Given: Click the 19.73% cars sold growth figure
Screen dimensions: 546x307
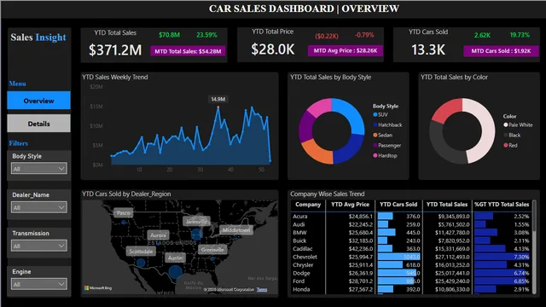Looking at the screenshot, I should pyautogui.click(x=520, y=35).
